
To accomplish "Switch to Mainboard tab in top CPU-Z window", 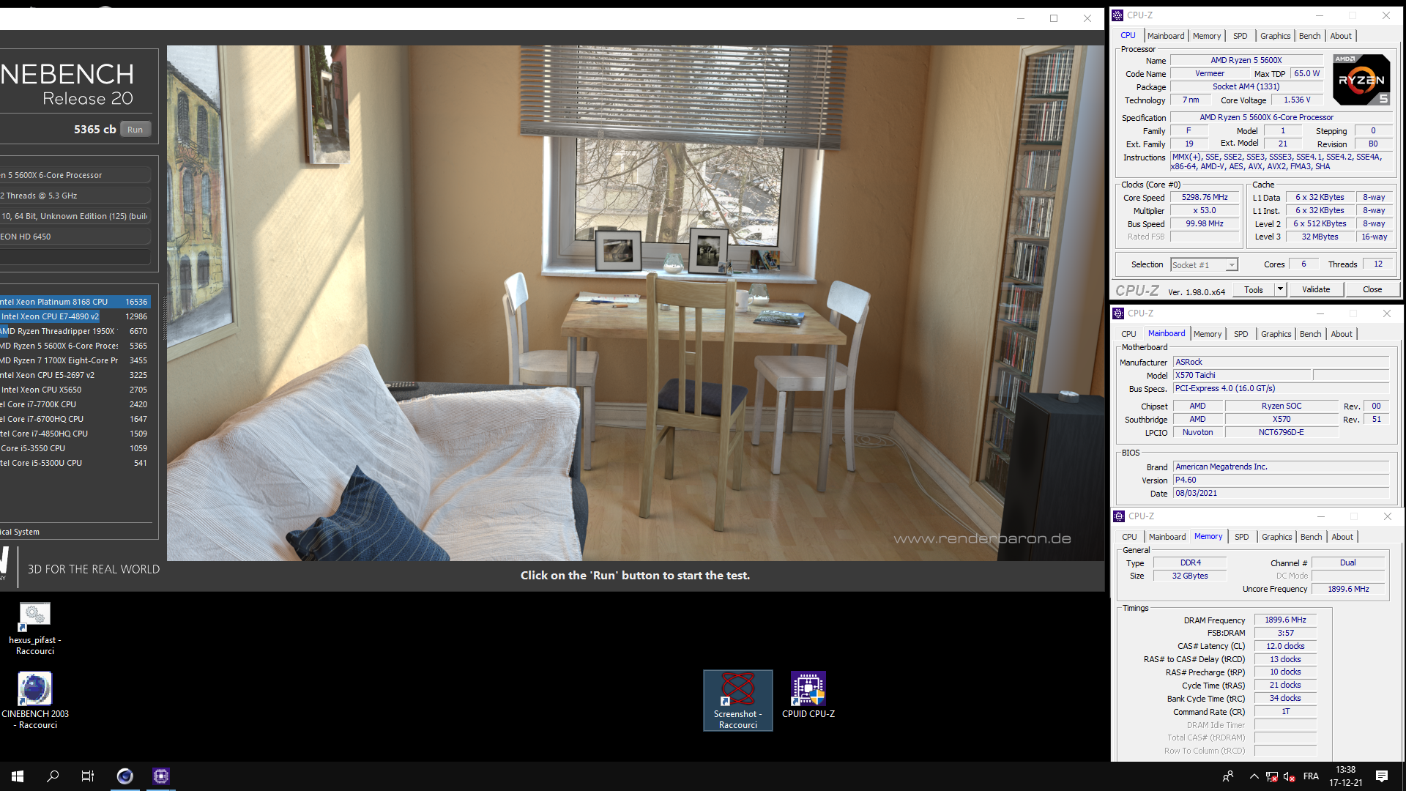I will click(1166, 36).
